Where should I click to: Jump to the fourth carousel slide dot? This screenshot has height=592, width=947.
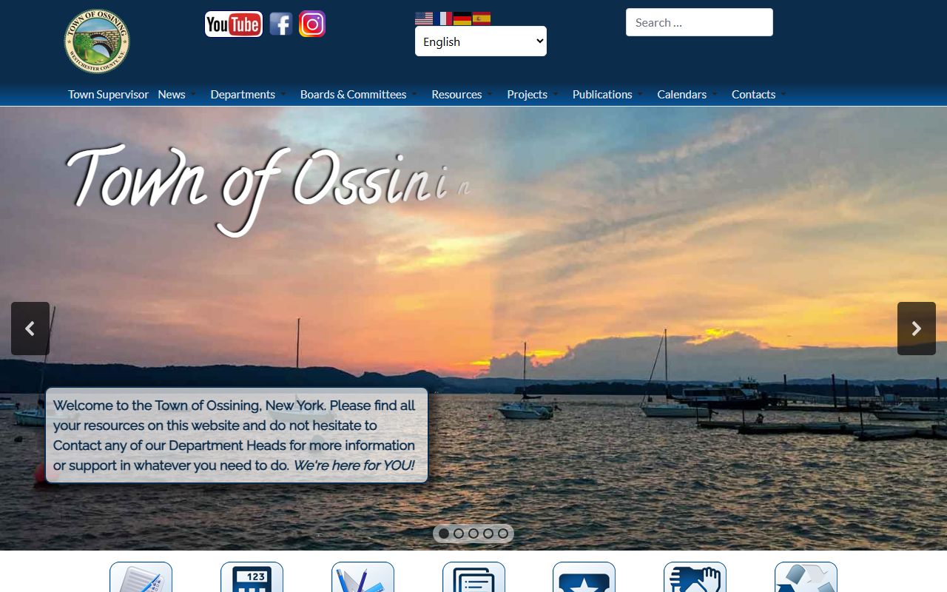(488, 534)
